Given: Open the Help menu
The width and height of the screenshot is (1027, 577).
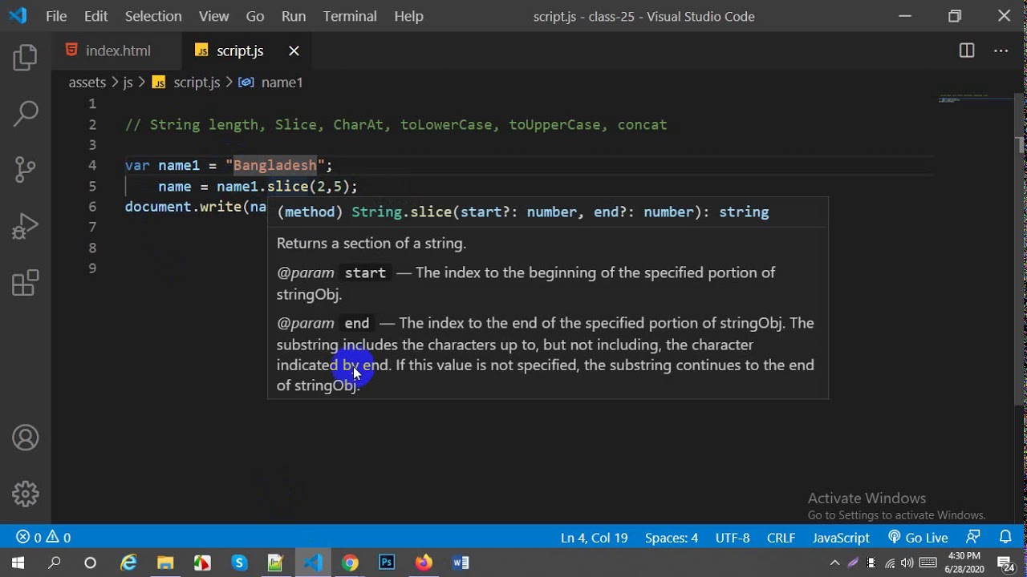Looking at the screenshot, I should click(408, 16).
